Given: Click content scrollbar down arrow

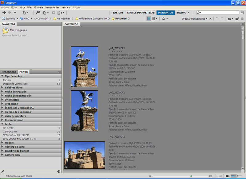Looking at the screenshot, I should (243, 168).
